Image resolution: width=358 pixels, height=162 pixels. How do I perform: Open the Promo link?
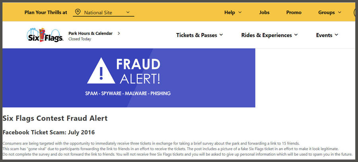click(294, 12)
